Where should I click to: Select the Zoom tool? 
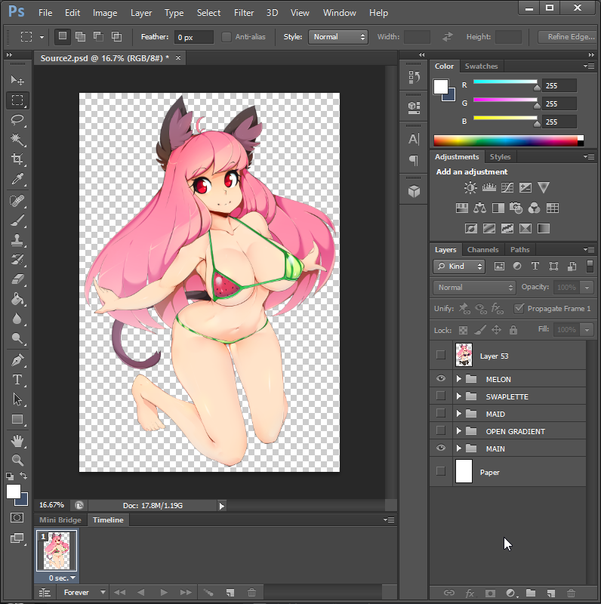[17, 461]
